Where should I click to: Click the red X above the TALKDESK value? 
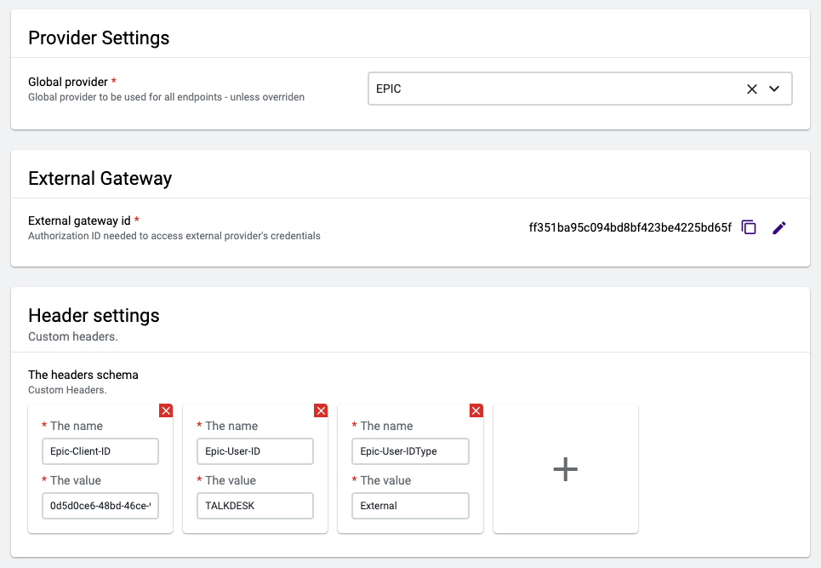321,410
